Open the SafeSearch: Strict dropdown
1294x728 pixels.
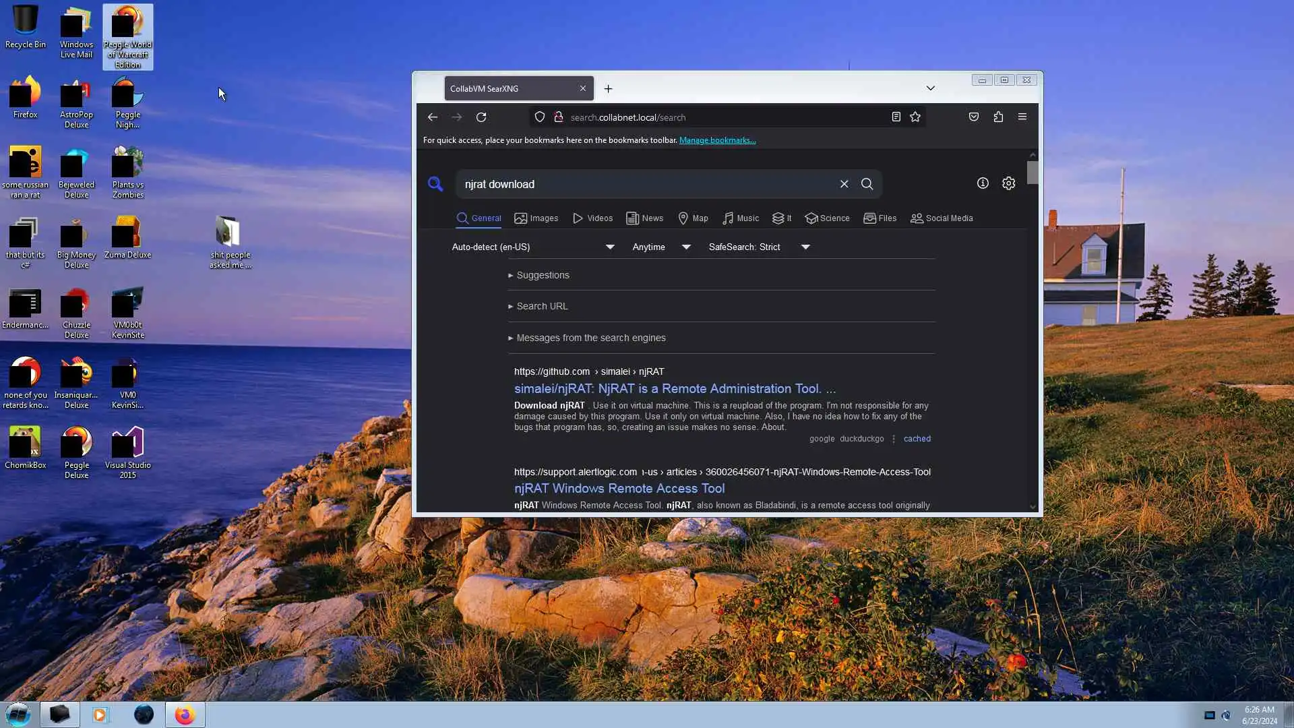[759, 247]
